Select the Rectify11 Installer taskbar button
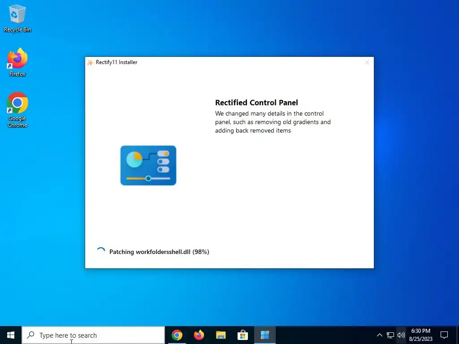This screenshot has width=459, height=344. click(265, 335)
